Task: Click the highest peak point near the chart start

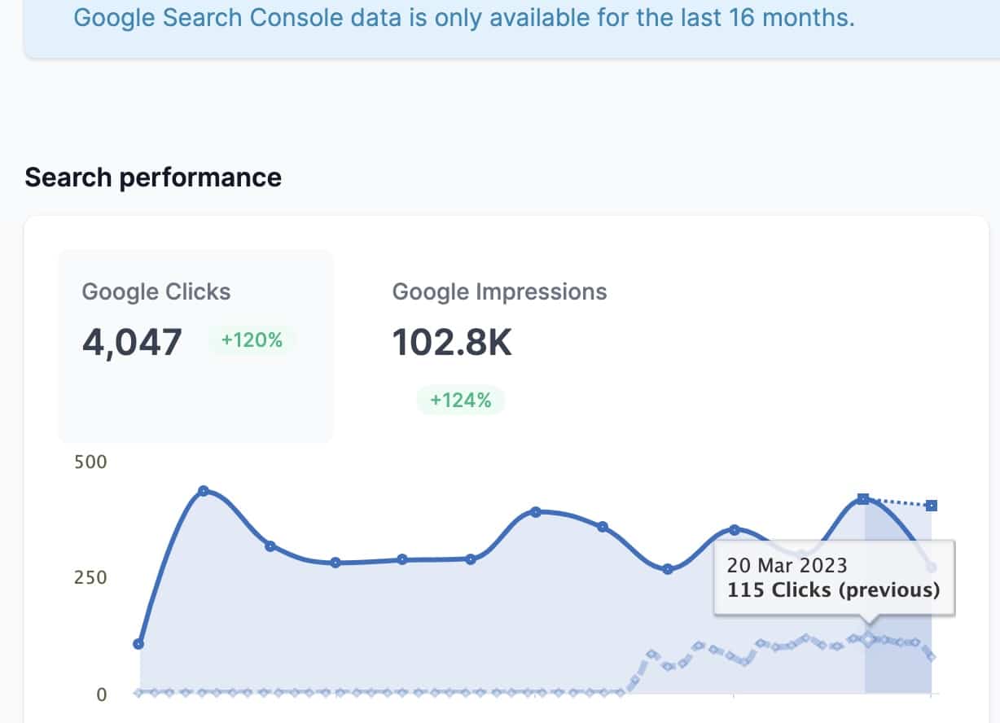Action: [204, 491]
